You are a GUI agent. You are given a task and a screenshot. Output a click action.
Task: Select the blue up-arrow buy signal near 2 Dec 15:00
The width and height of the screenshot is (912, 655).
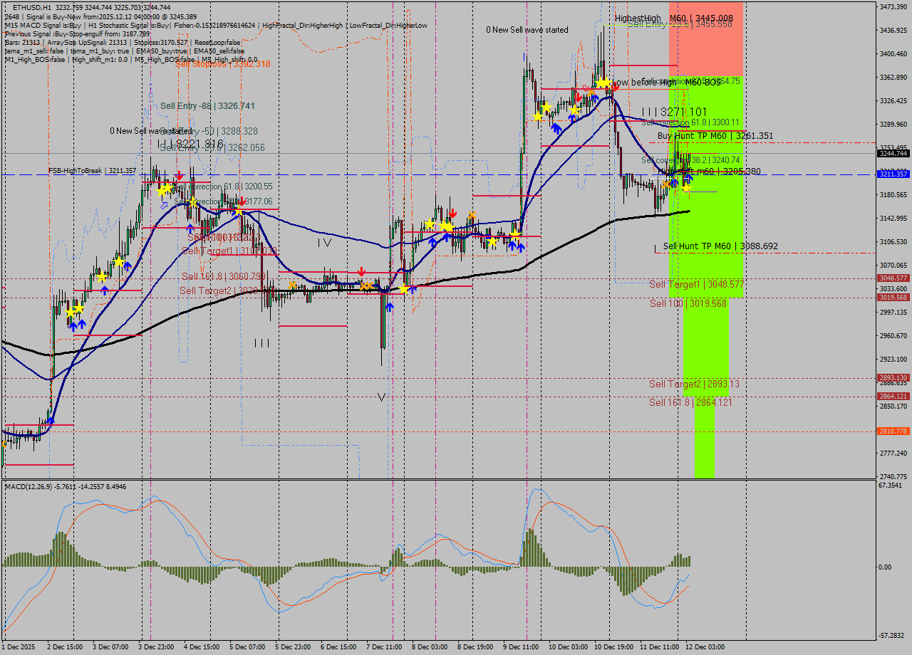click(73, 326)
